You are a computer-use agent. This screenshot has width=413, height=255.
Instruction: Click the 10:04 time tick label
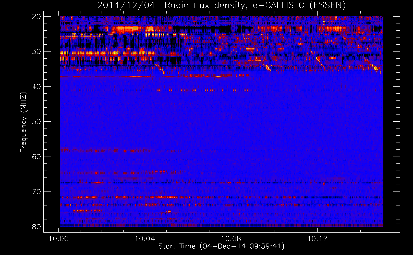point(145,239)
